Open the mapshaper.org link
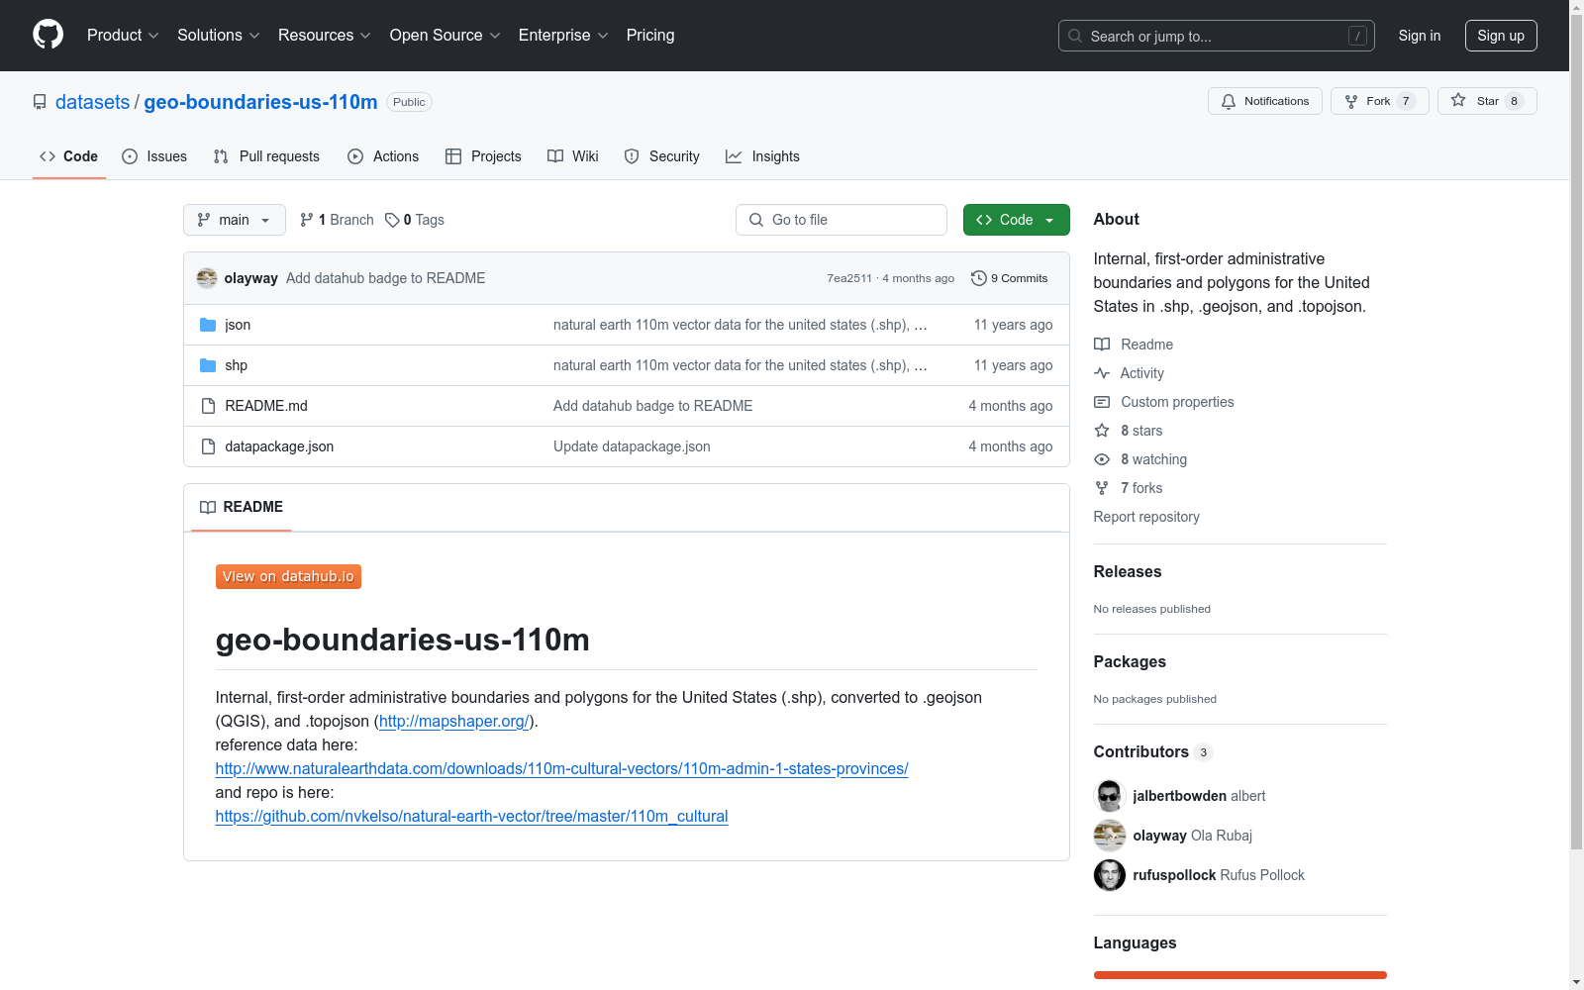Image resolution: width=1584 pixels, height=990 pixels. coord(454,721)
